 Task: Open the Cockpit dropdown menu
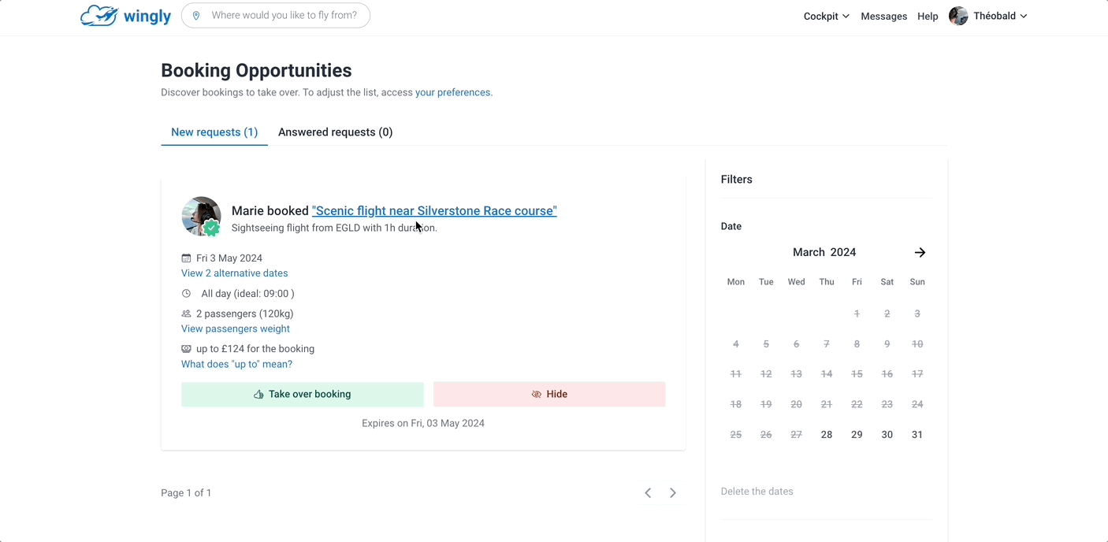[x=826, y=16]
